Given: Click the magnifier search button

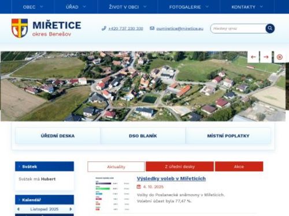Looking at the screenshot, I should click(270, 28).
